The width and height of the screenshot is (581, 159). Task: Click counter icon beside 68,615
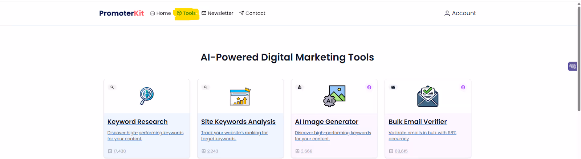[391, 151]
